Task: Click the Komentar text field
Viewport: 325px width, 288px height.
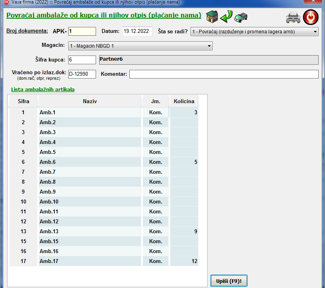Action: point(224,74)
